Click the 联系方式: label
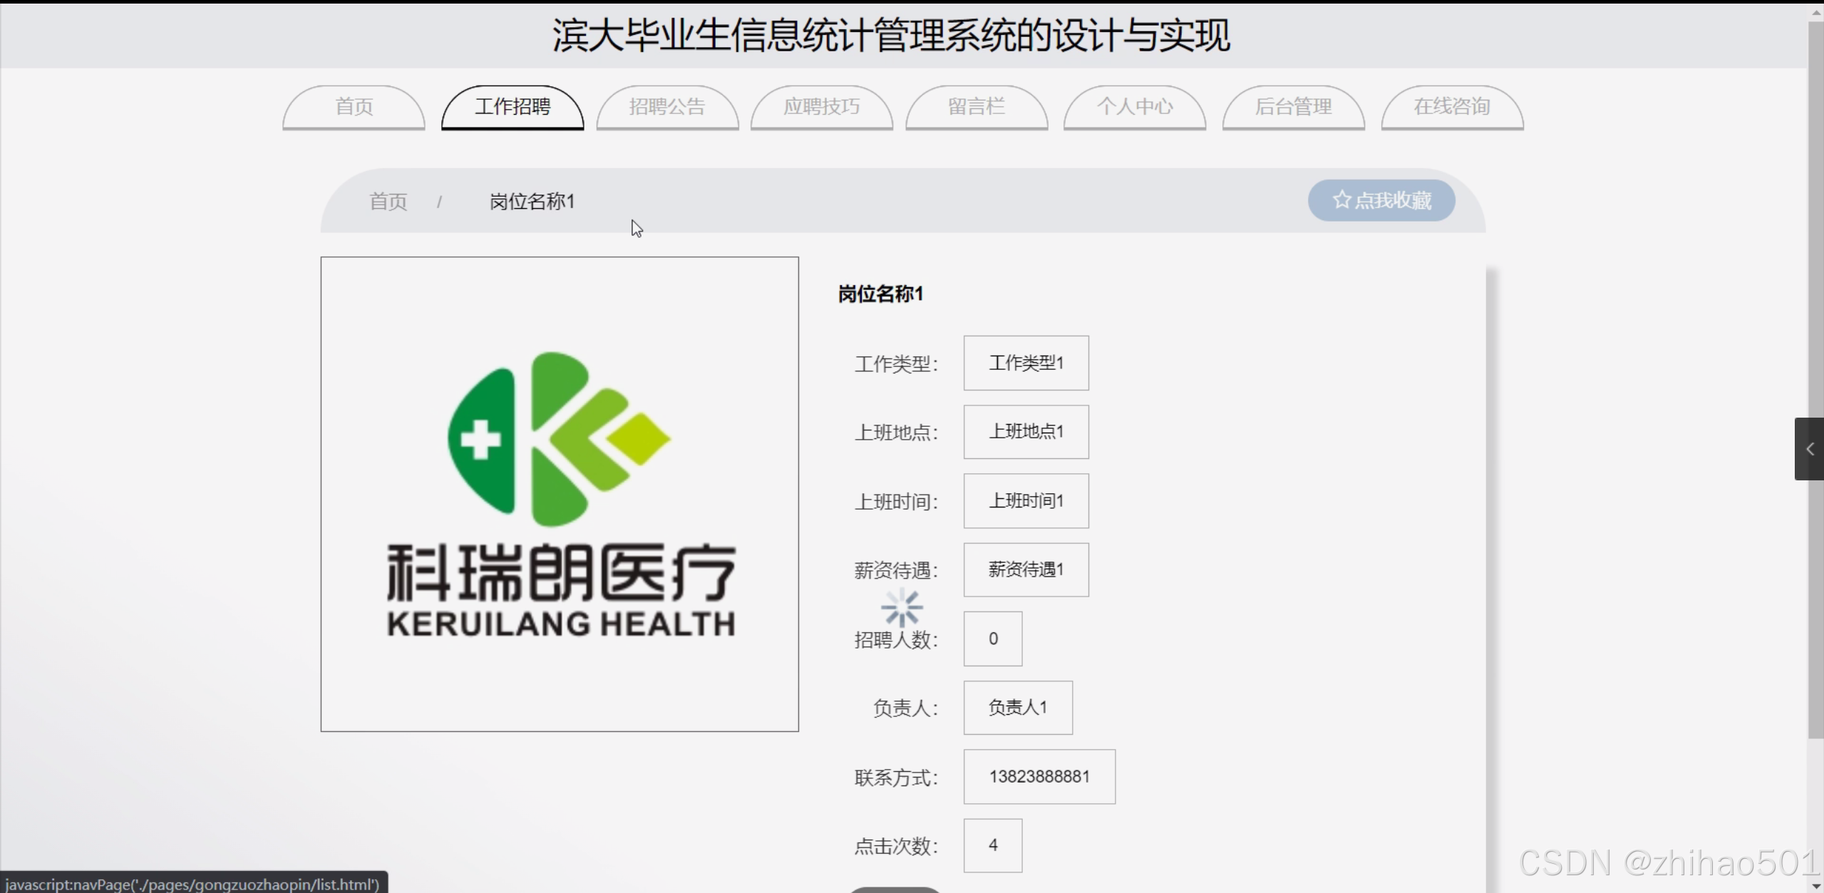The image size is (1824, 893). (x=896, y=778)
